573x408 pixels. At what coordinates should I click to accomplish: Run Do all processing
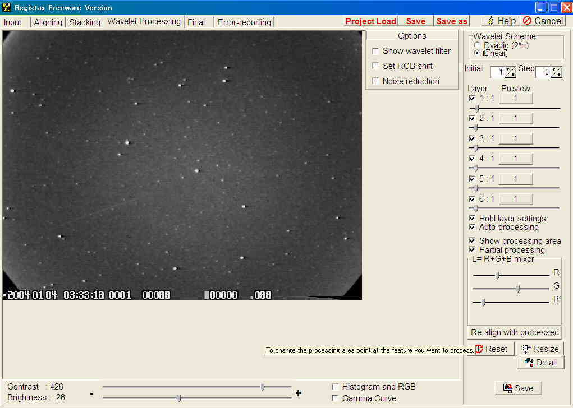pos(540,363)
